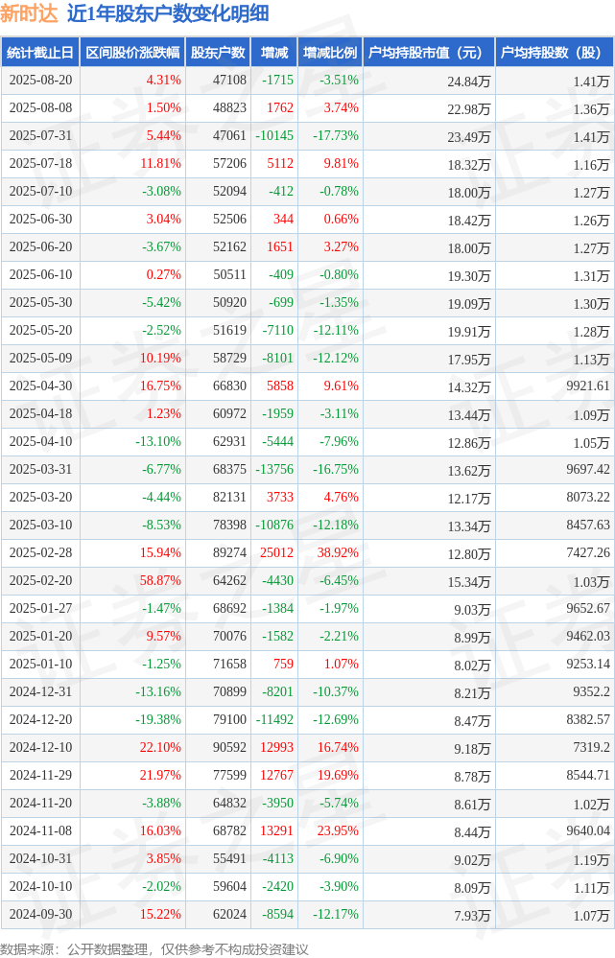Screen dimensions: 615x958
Task: Click the 股东户数 column header
Action: click(x=218, y=53)
